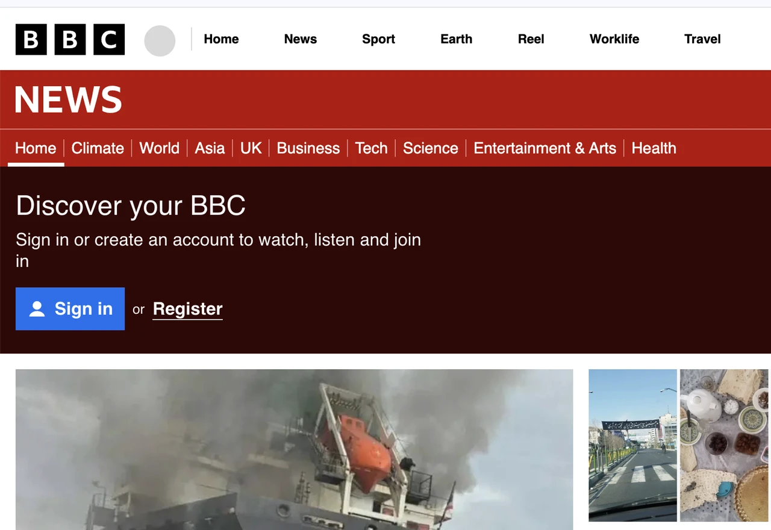
Task: Open the street crossing photo thumbnail
Action: click(x=632, y=445)
